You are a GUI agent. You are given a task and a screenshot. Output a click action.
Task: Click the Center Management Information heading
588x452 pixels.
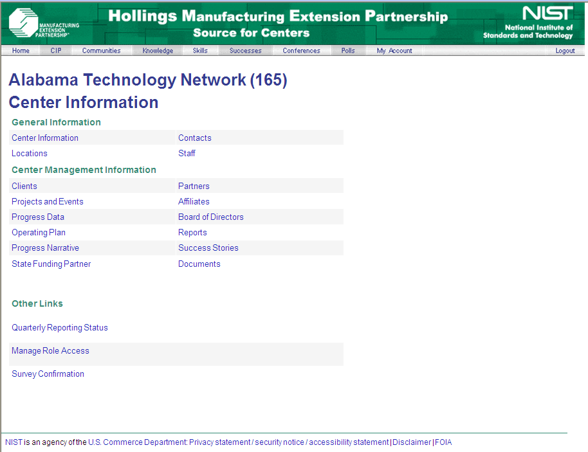(x=84, y=170)
